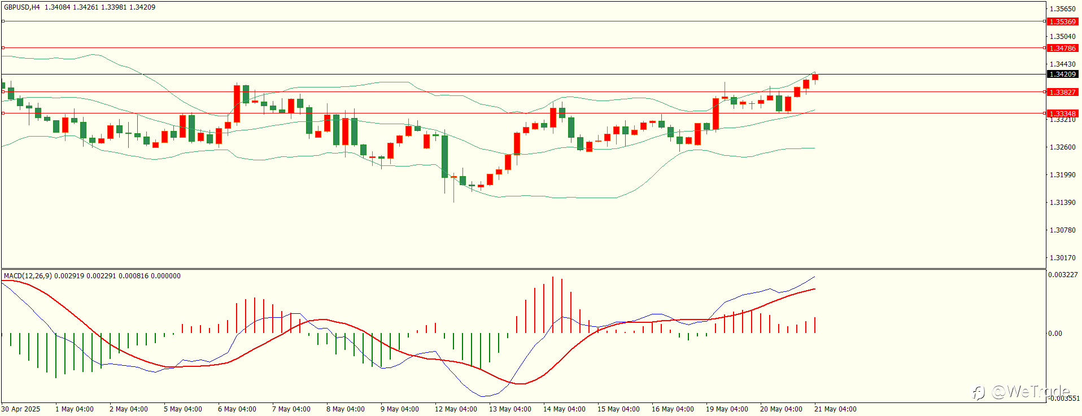Click the black 1.34209 current price label
The image size is (1082, 416).
pyautogui.click(x=1062, y=74)
